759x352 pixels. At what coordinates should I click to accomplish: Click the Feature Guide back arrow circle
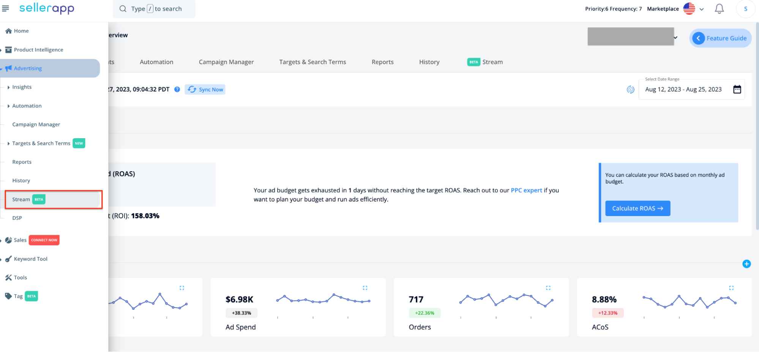pos(698,38)
